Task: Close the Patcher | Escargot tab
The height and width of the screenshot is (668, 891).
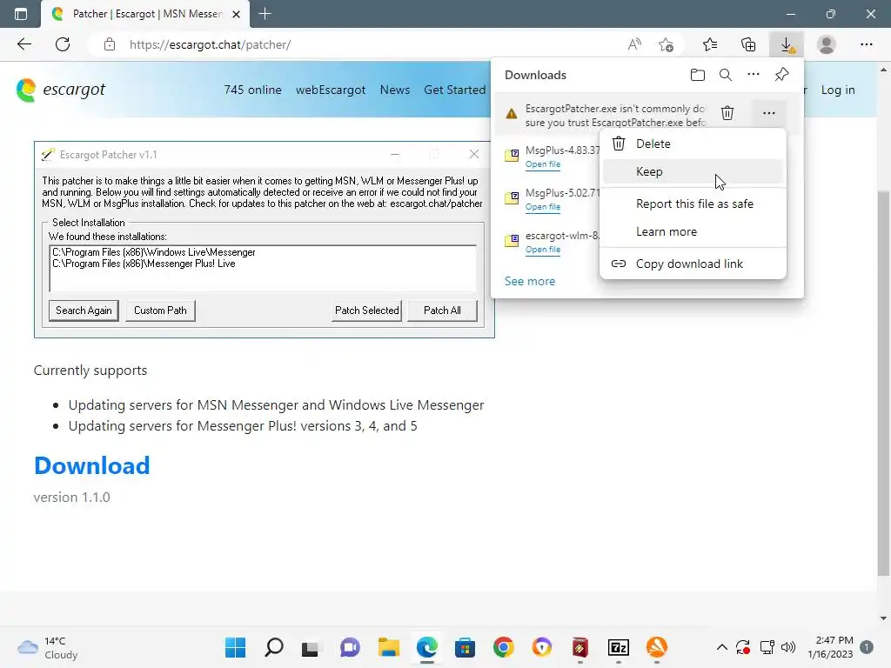Action: (237, 14)
